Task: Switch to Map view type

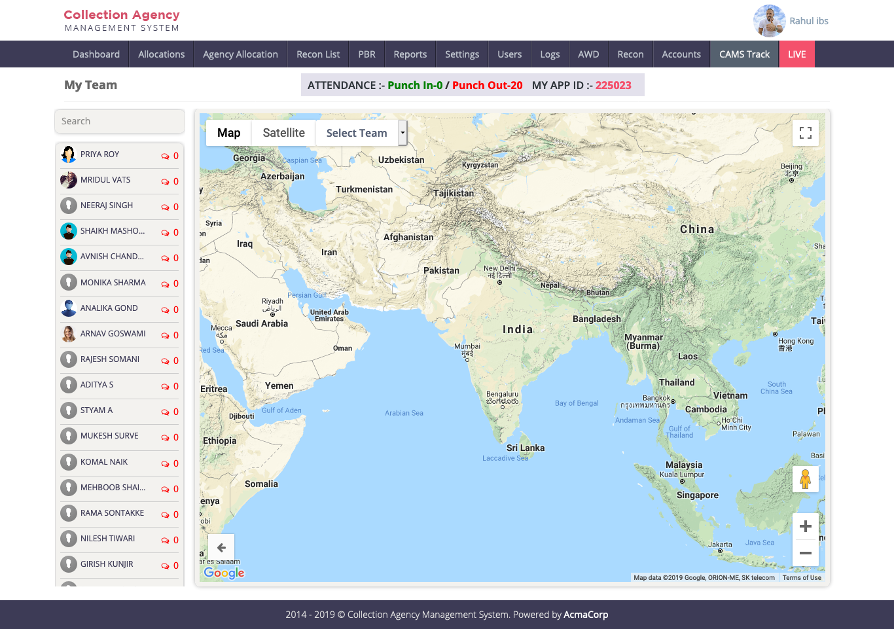Action: pyautogui.click(x=228, y=133)
